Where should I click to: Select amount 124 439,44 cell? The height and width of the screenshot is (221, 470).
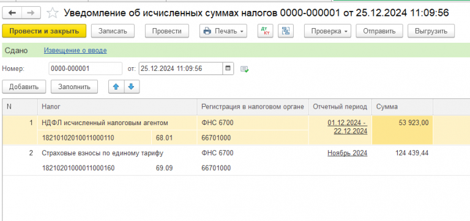point(402,161)
